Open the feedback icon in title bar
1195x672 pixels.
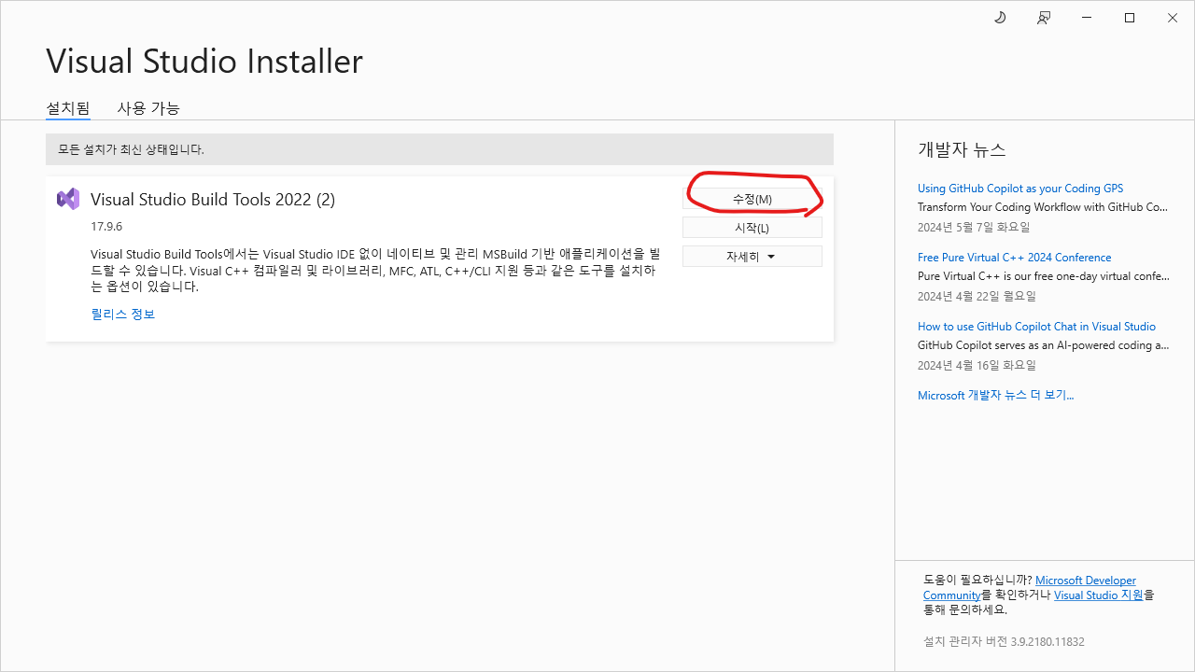(x=1044, y=18)
